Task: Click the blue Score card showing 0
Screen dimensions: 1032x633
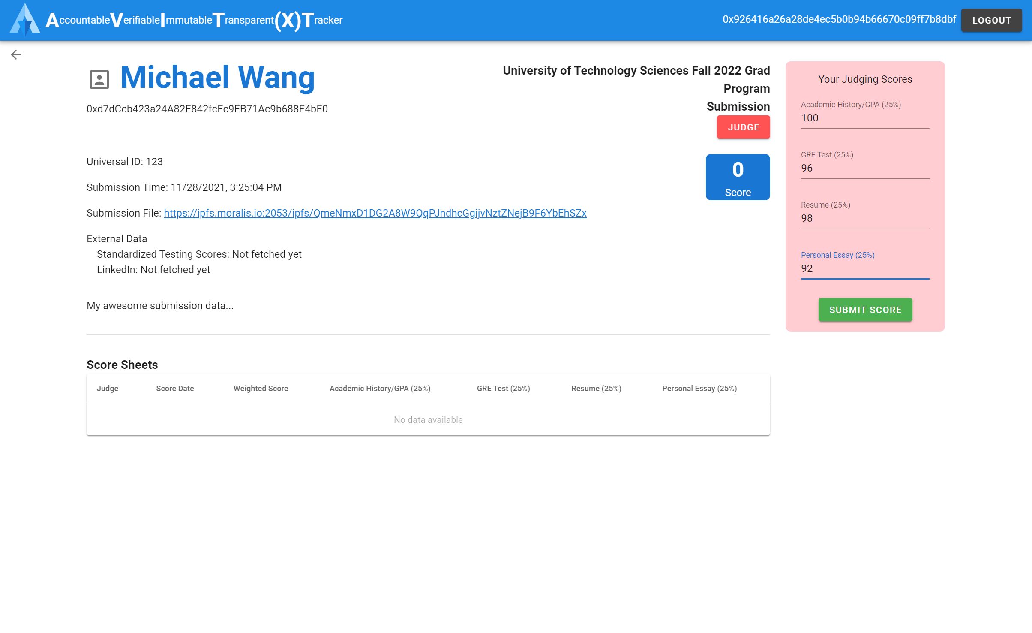Action: (738, 177)
